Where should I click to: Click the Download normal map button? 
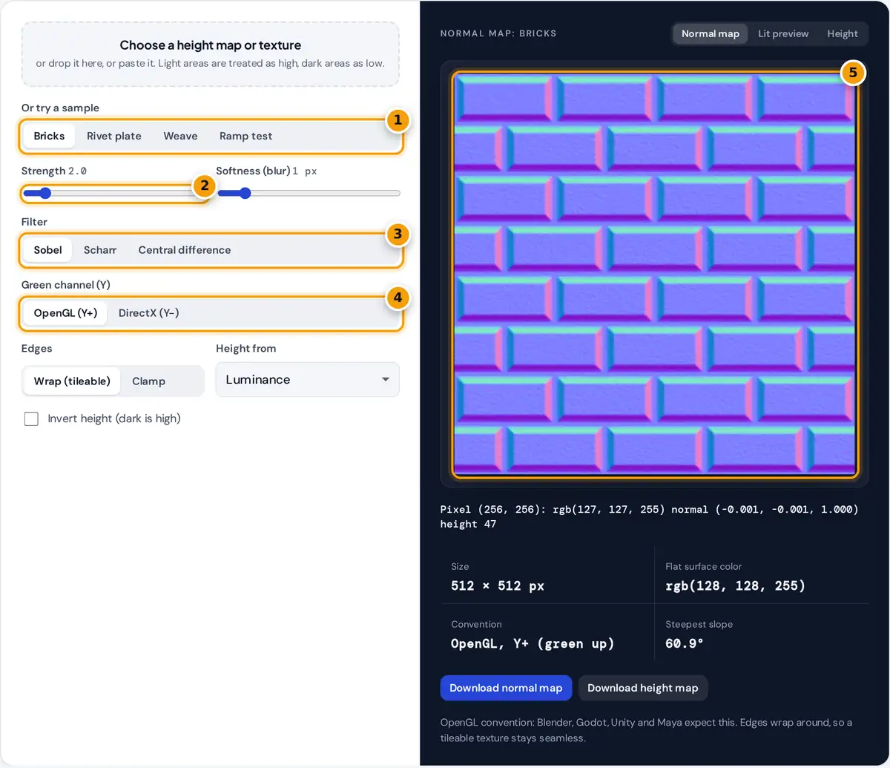point(506,688)
